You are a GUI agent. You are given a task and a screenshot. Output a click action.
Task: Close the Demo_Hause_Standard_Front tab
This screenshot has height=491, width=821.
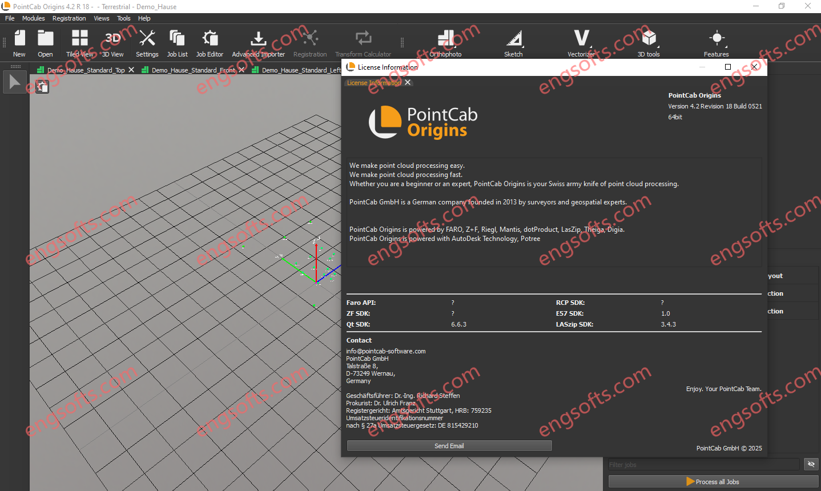point(242,70)
